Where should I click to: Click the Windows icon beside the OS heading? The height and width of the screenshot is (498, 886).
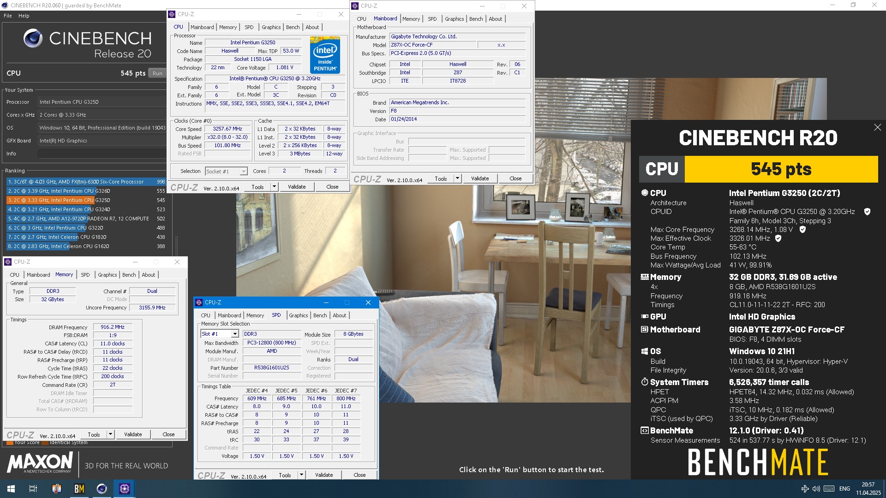click(645, 351)
